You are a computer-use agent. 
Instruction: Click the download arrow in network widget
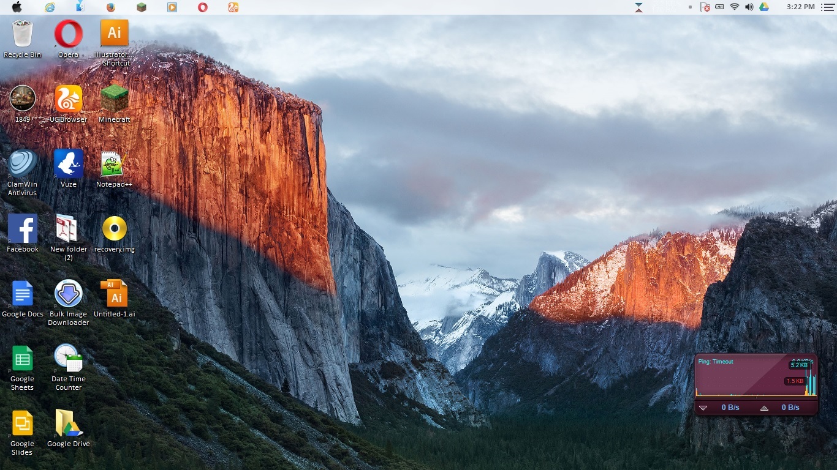[703, 408]
